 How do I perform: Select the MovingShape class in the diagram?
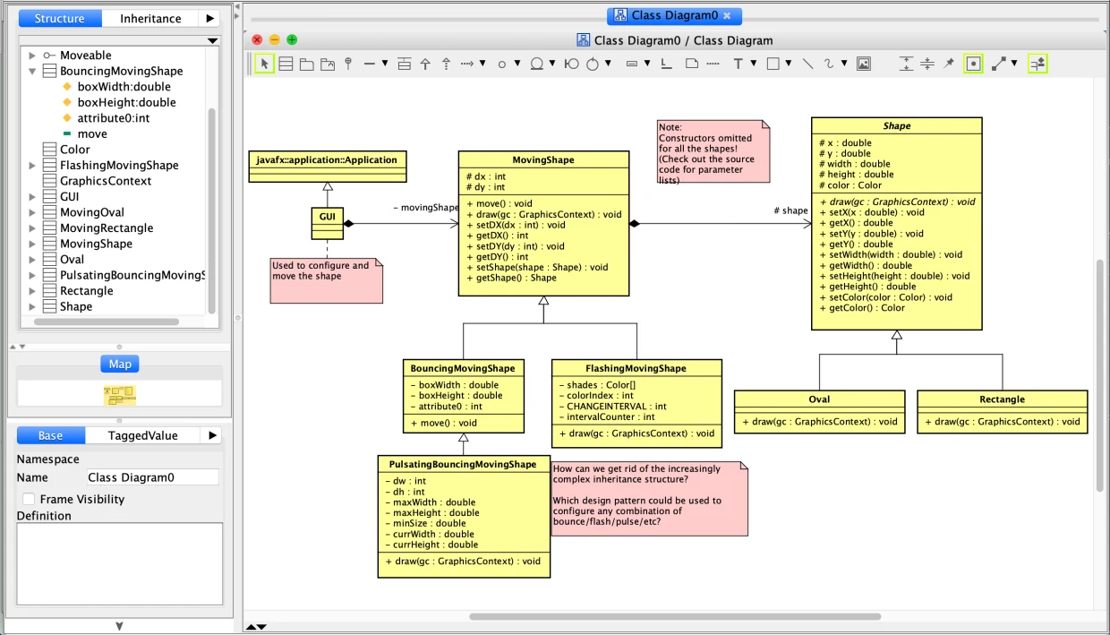543,223
